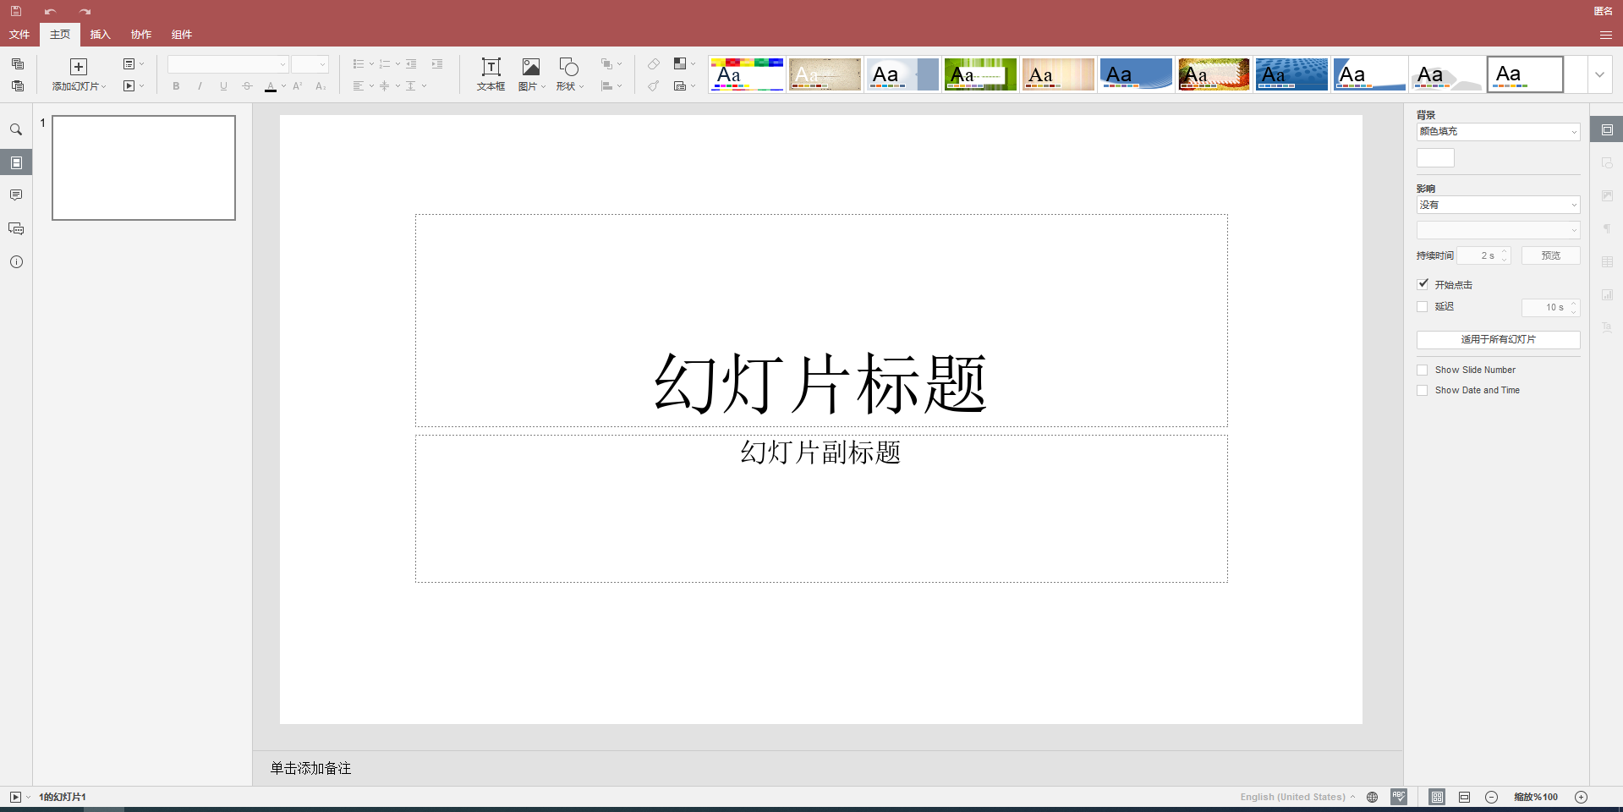Screen dimensions: 1623x812
Task: Zoom in with the plus icon
Action: (1581, 797)
